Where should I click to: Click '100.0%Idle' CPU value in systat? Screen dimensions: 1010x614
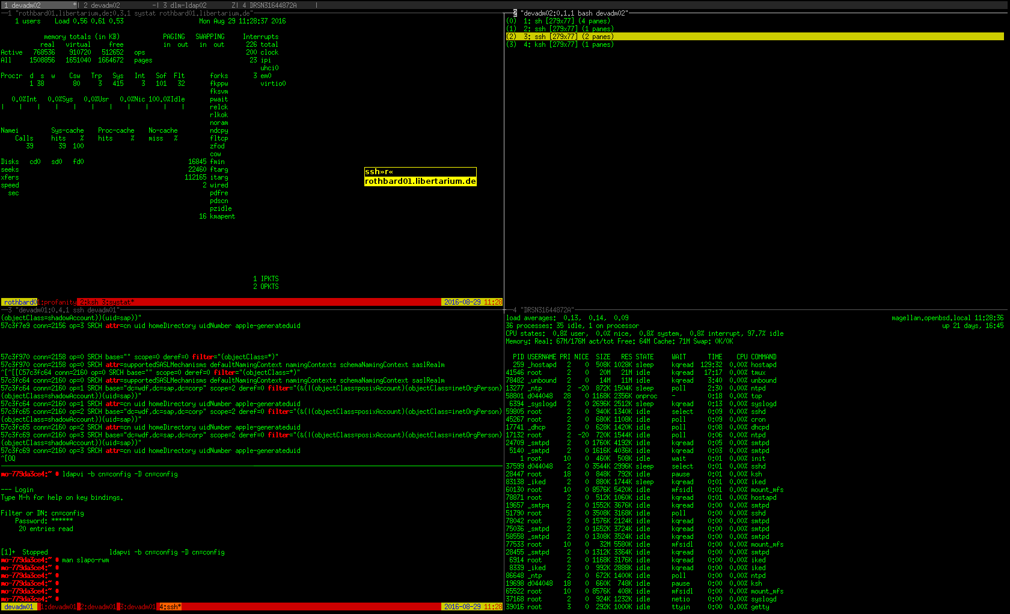point(167,99)
